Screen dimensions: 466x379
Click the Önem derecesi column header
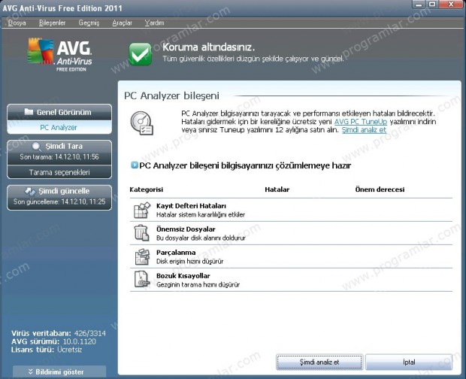tap(380, 189)
